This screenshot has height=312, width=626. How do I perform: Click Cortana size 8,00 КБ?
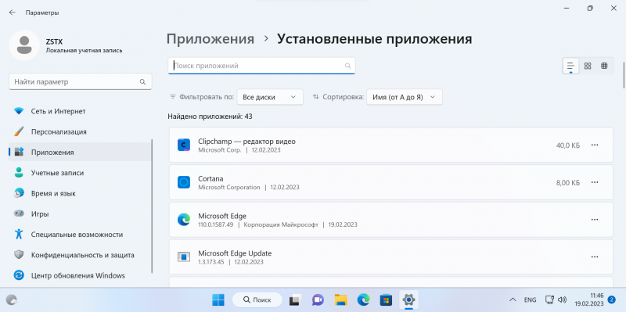pyautogui.click(x=568, y=183)
